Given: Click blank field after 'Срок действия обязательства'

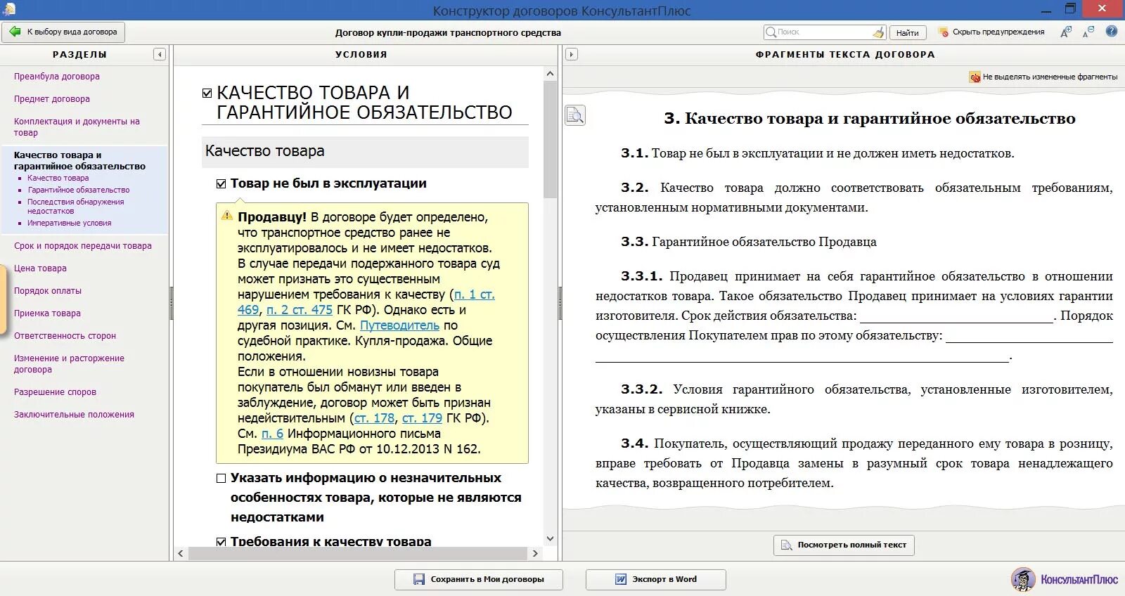Looking at the screenshot, I should coord(957,316).
